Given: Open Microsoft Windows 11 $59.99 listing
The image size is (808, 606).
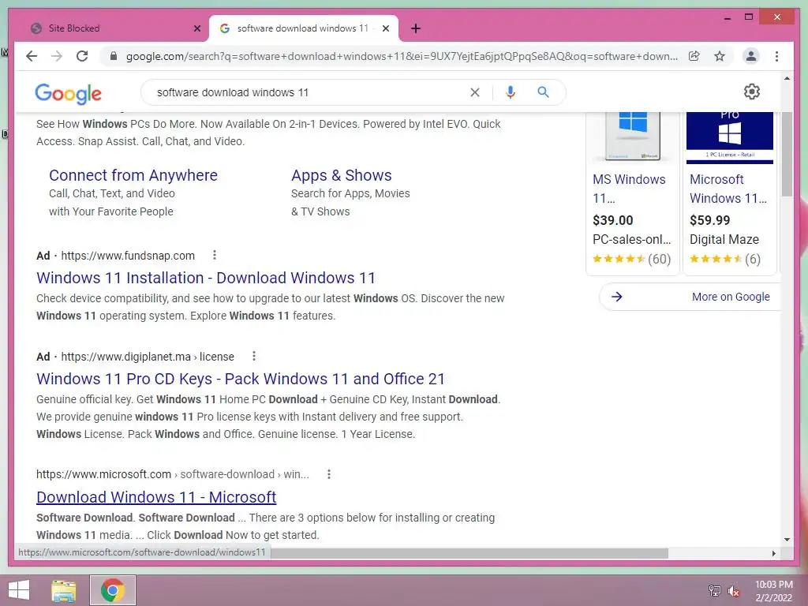Looking at the screenshot, I should coord(728,188).
